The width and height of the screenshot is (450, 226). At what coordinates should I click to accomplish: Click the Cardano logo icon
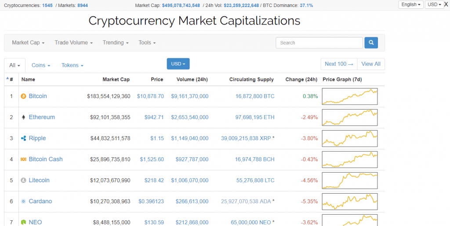tap(24, 201)
